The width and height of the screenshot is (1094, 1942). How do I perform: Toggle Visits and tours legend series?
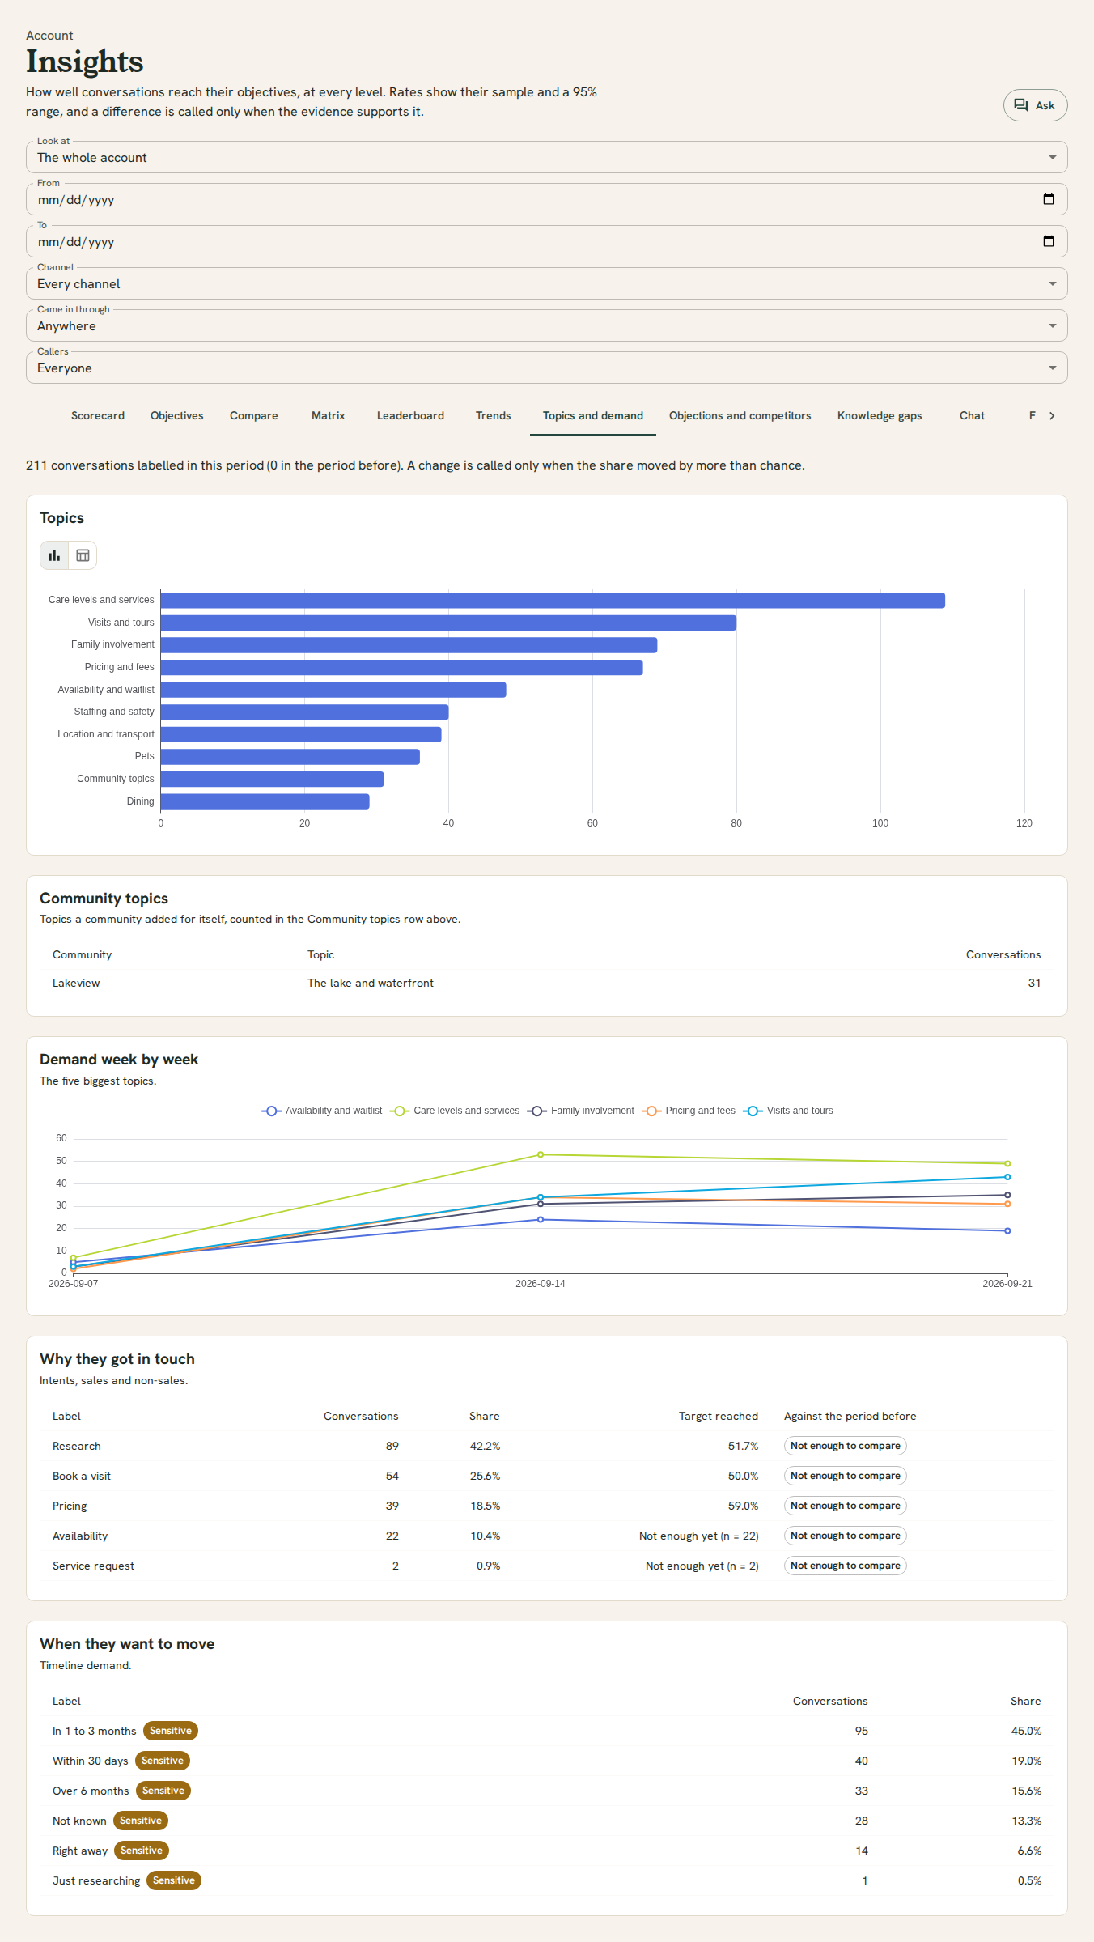[x=788, y=1111]
